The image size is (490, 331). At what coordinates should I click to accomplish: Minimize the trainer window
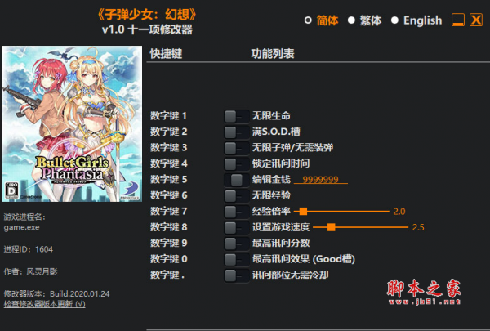[x=458, y=20]
